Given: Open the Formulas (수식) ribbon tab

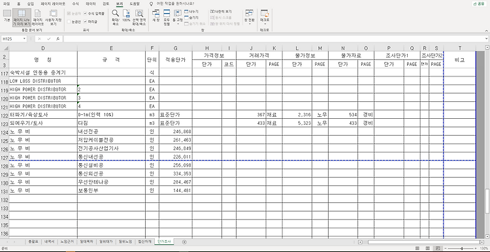Looking at the screenshot, I should [x=75, y=4].
